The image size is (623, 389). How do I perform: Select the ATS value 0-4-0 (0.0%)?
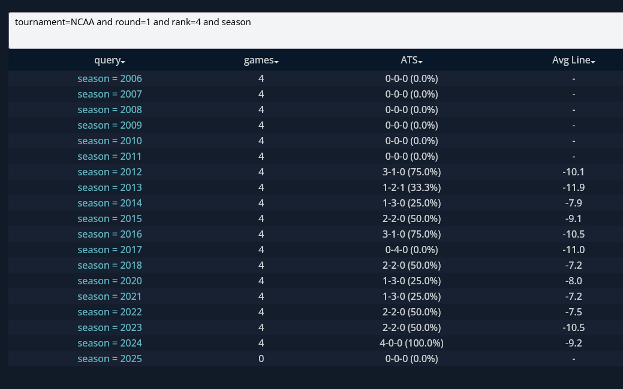411,250
